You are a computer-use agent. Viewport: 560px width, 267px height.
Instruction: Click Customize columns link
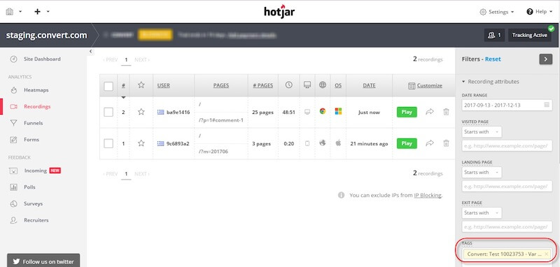425,85
